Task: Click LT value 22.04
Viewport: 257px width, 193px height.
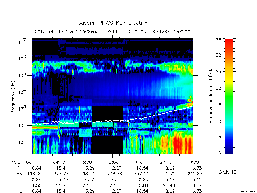Action: pos(89,185)
